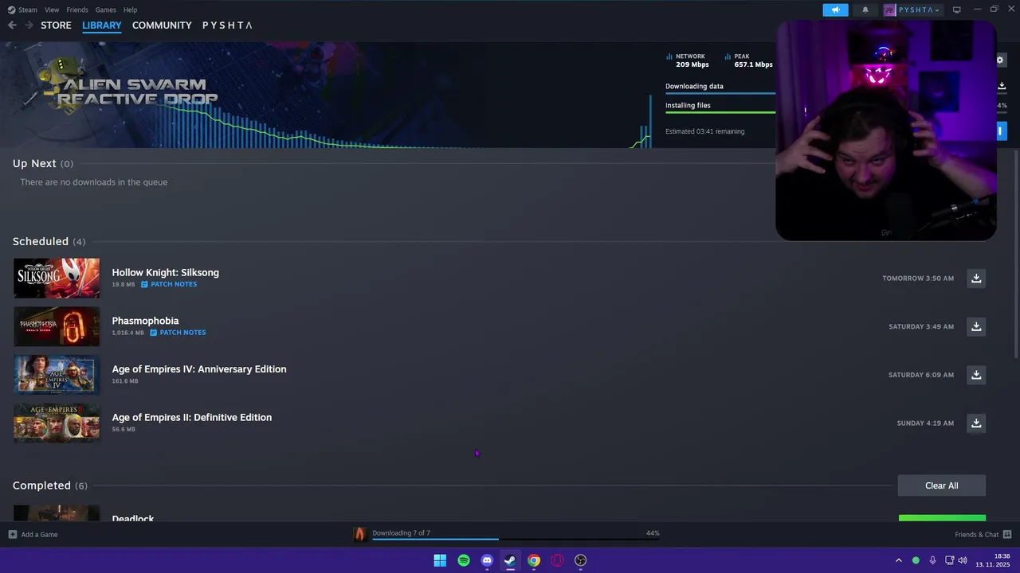Screen dimensions: 1020x573
Task: Click Clear All completed downloads
Action: 942,485
